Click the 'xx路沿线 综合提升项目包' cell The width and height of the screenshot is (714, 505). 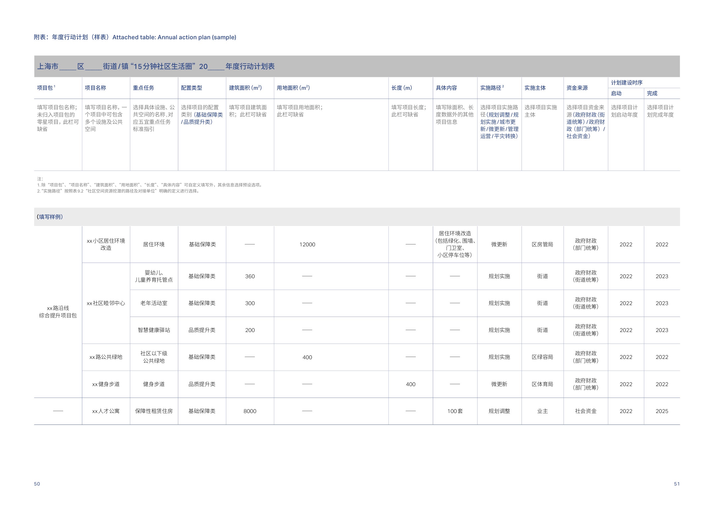(58, 312)
